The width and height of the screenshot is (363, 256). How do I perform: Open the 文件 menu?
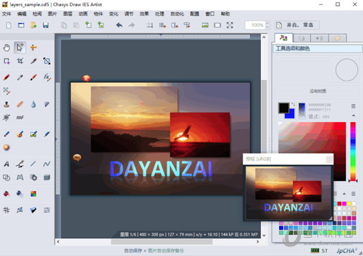[x=7, y=14]
